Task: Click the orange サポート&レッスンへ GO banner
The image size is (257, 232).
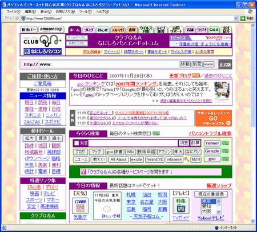Action: 214,118
